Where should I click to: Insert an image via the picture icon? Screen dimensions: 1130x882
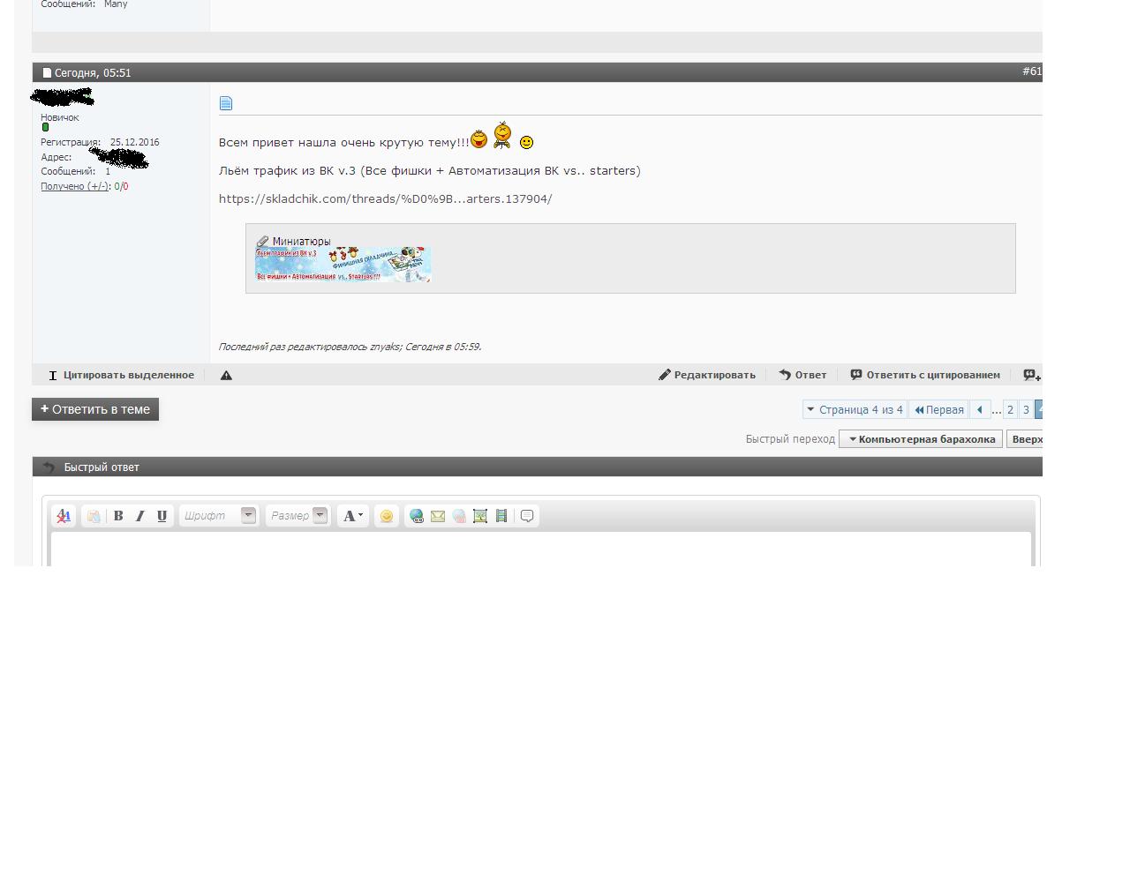[479, 516]
